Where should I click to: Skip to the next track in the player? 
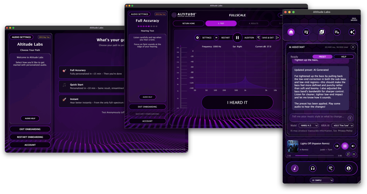coord(353,146)
